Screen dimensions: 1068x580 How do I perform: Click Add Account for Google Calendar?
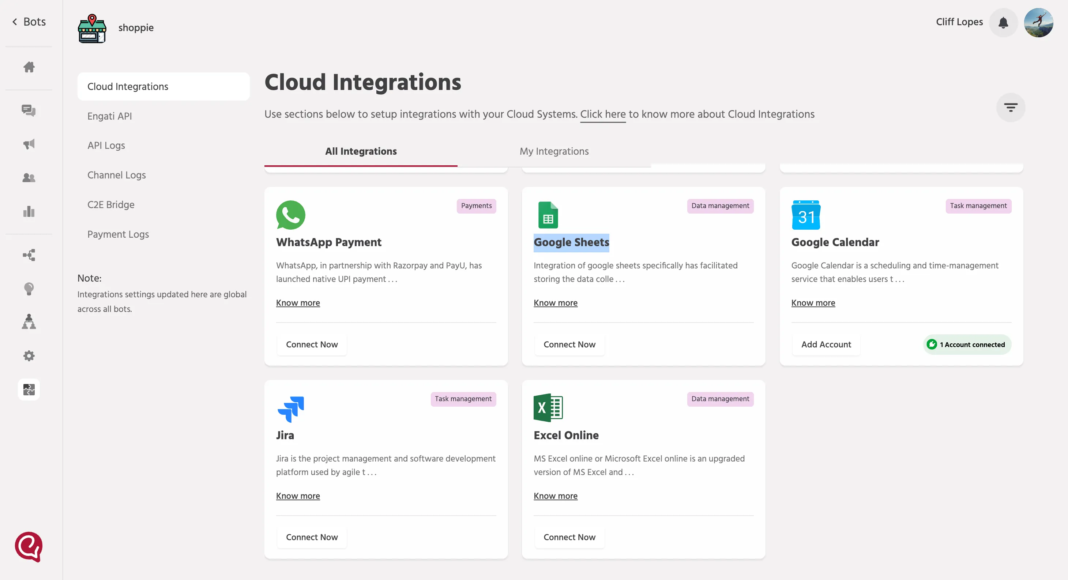[x=826, y=344]
